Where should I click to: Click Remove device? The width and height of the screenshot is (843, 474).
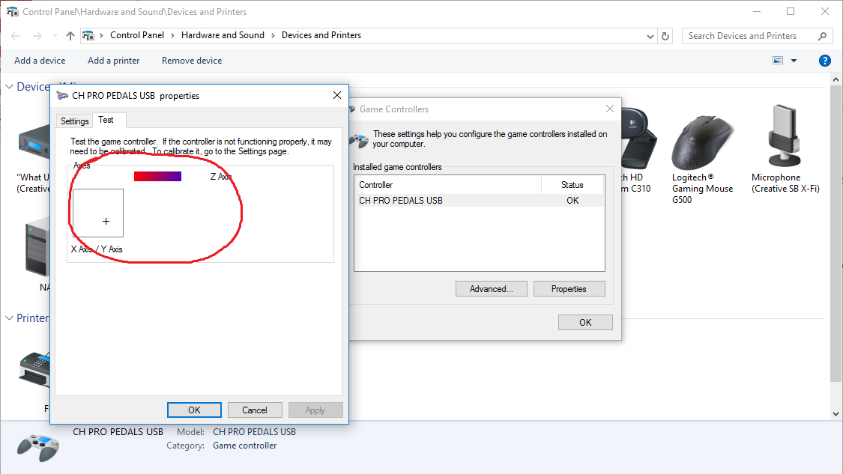tap(192, 61)
